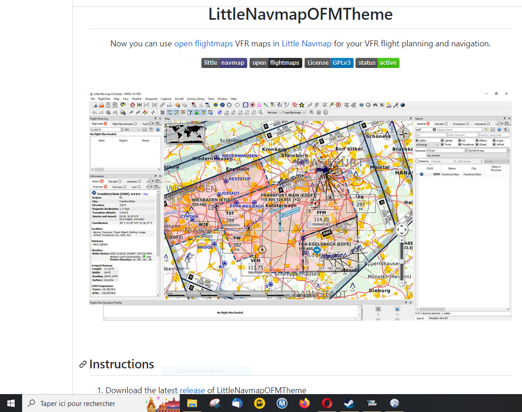
Task: Launch the Snipping Tool from the taskbar
Action: tap(215, 403)
